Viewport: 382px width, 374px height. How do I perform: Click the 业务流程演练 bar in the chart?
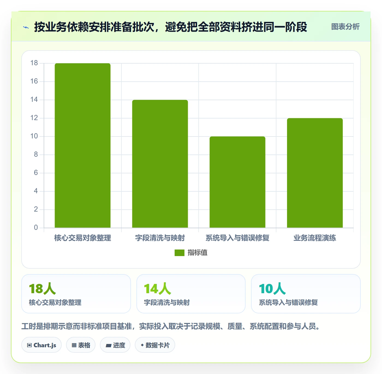click(315, 173)
